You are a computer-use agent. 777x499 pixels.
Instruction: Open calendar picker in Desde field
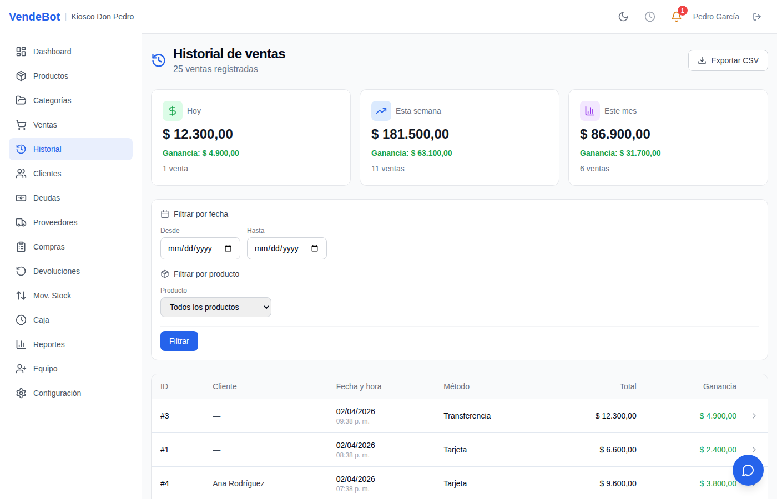(x=228, y=248)
